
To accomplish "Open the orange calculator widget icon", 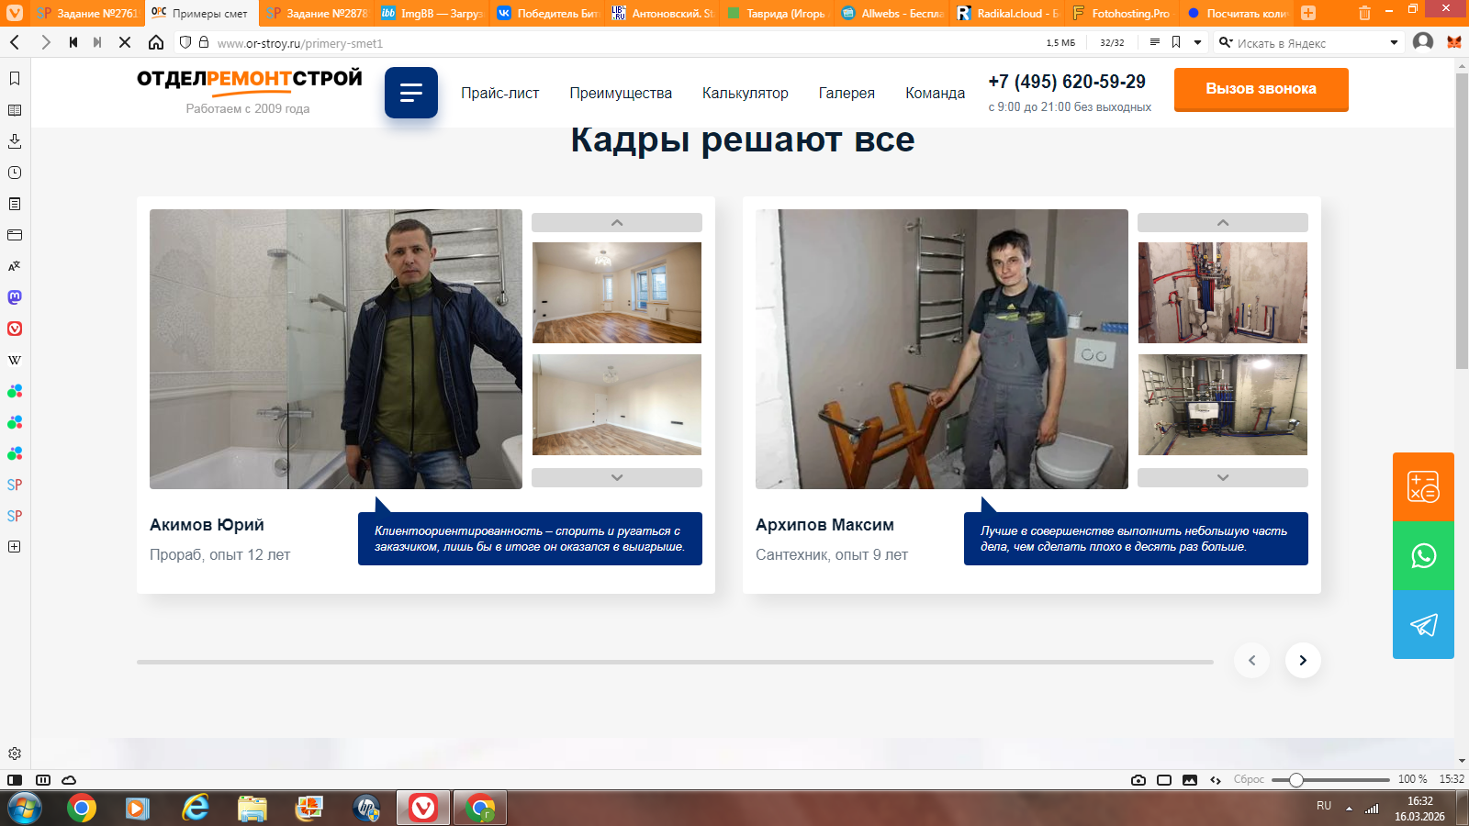I will [x=1423, y=486].
